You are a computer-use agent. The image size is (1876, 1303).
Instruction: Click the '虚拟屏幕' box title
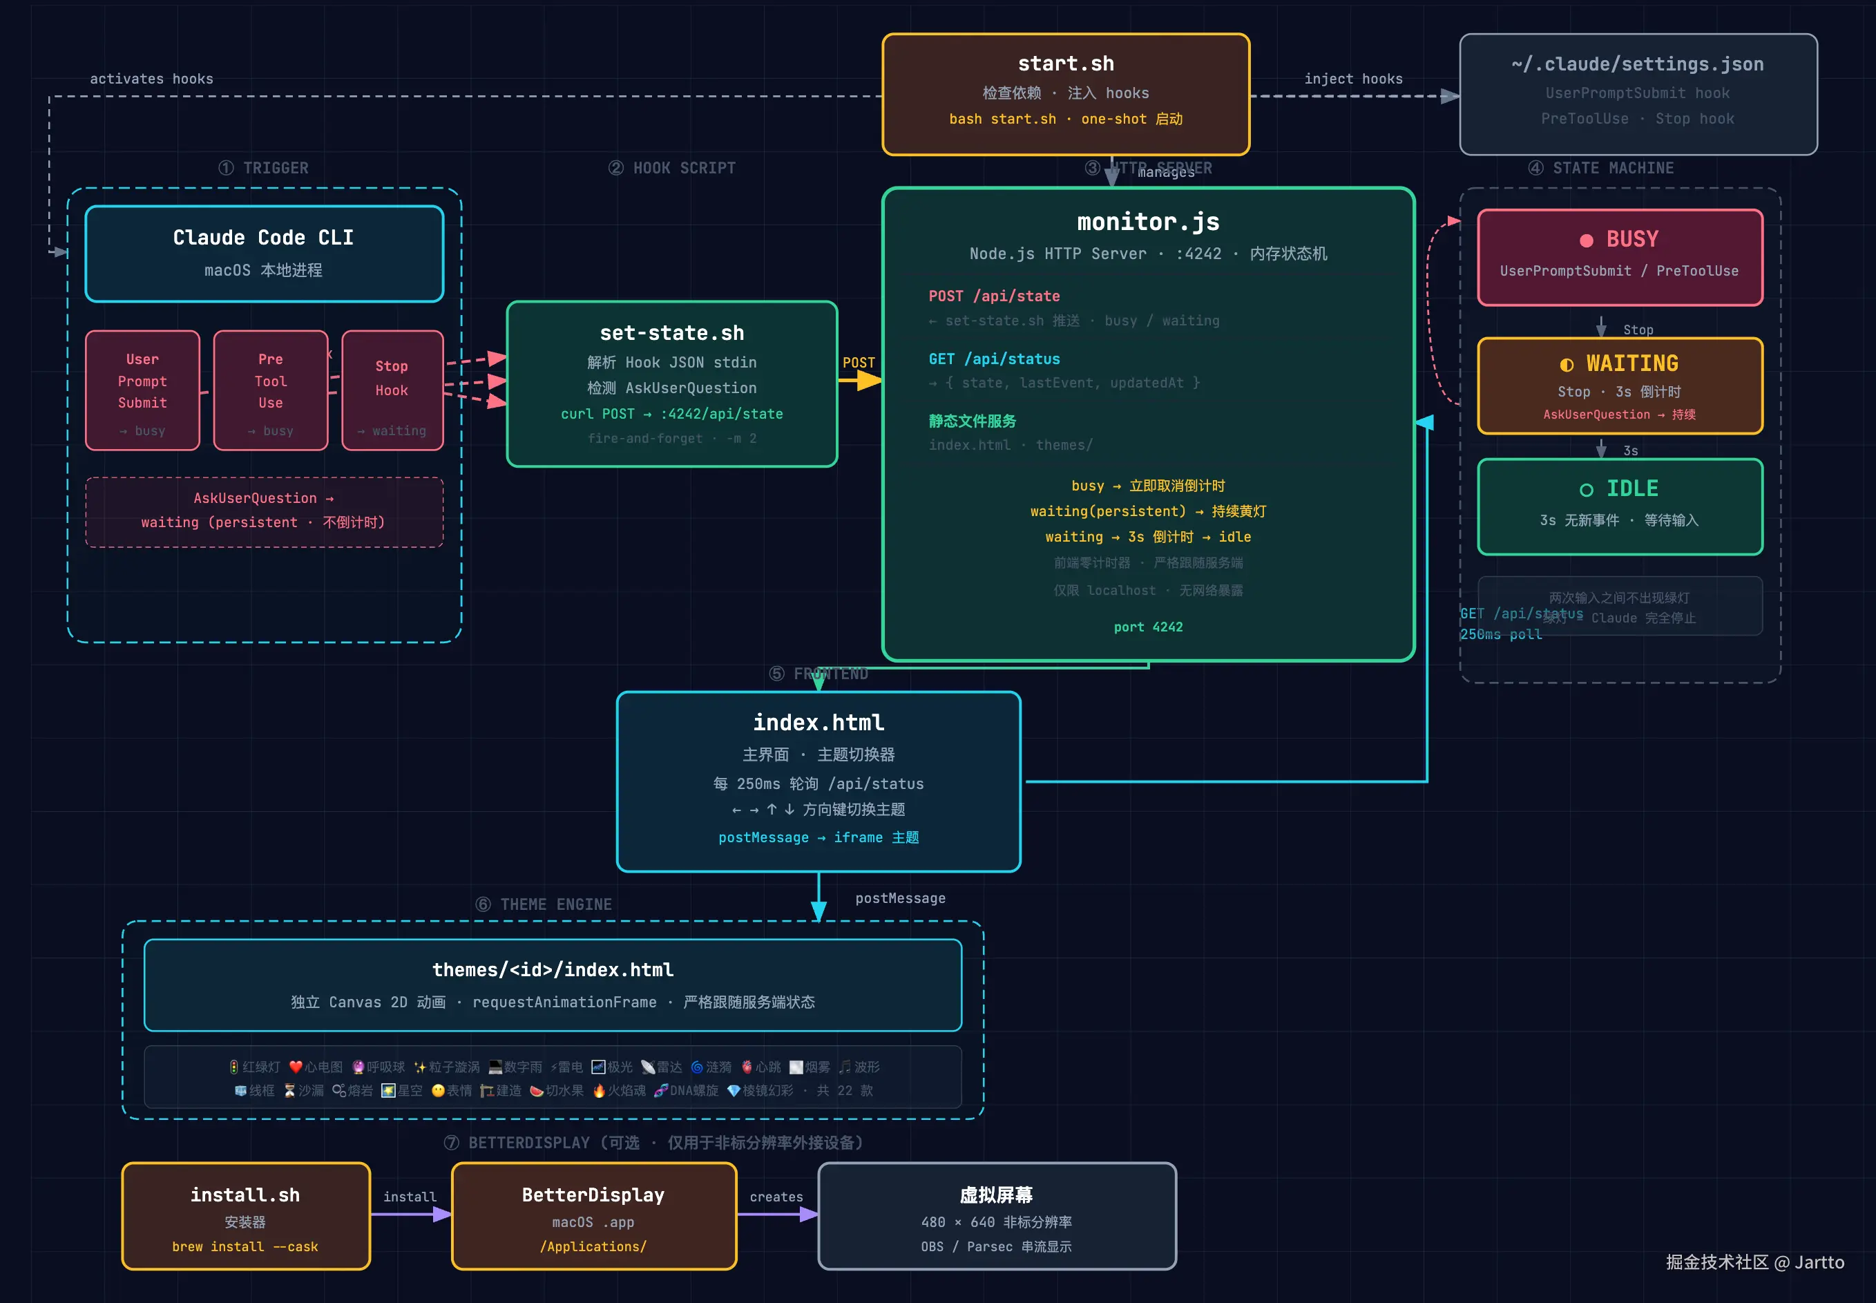click(x=996, y=1195)
